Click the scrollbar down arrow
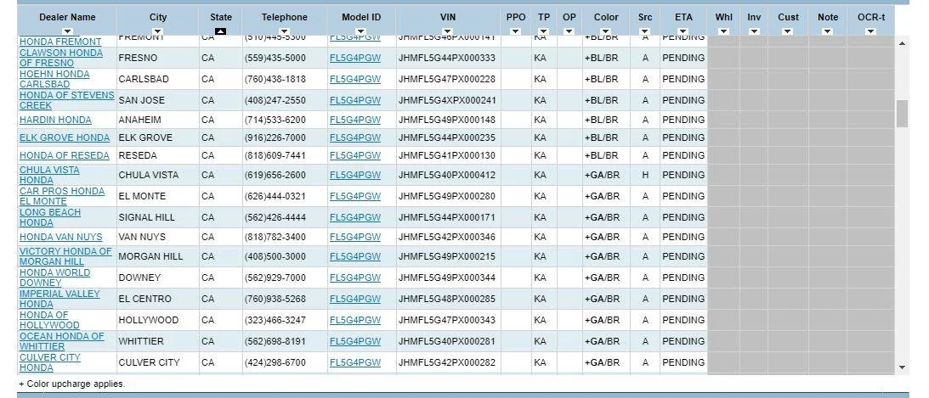 pos(903,367)
